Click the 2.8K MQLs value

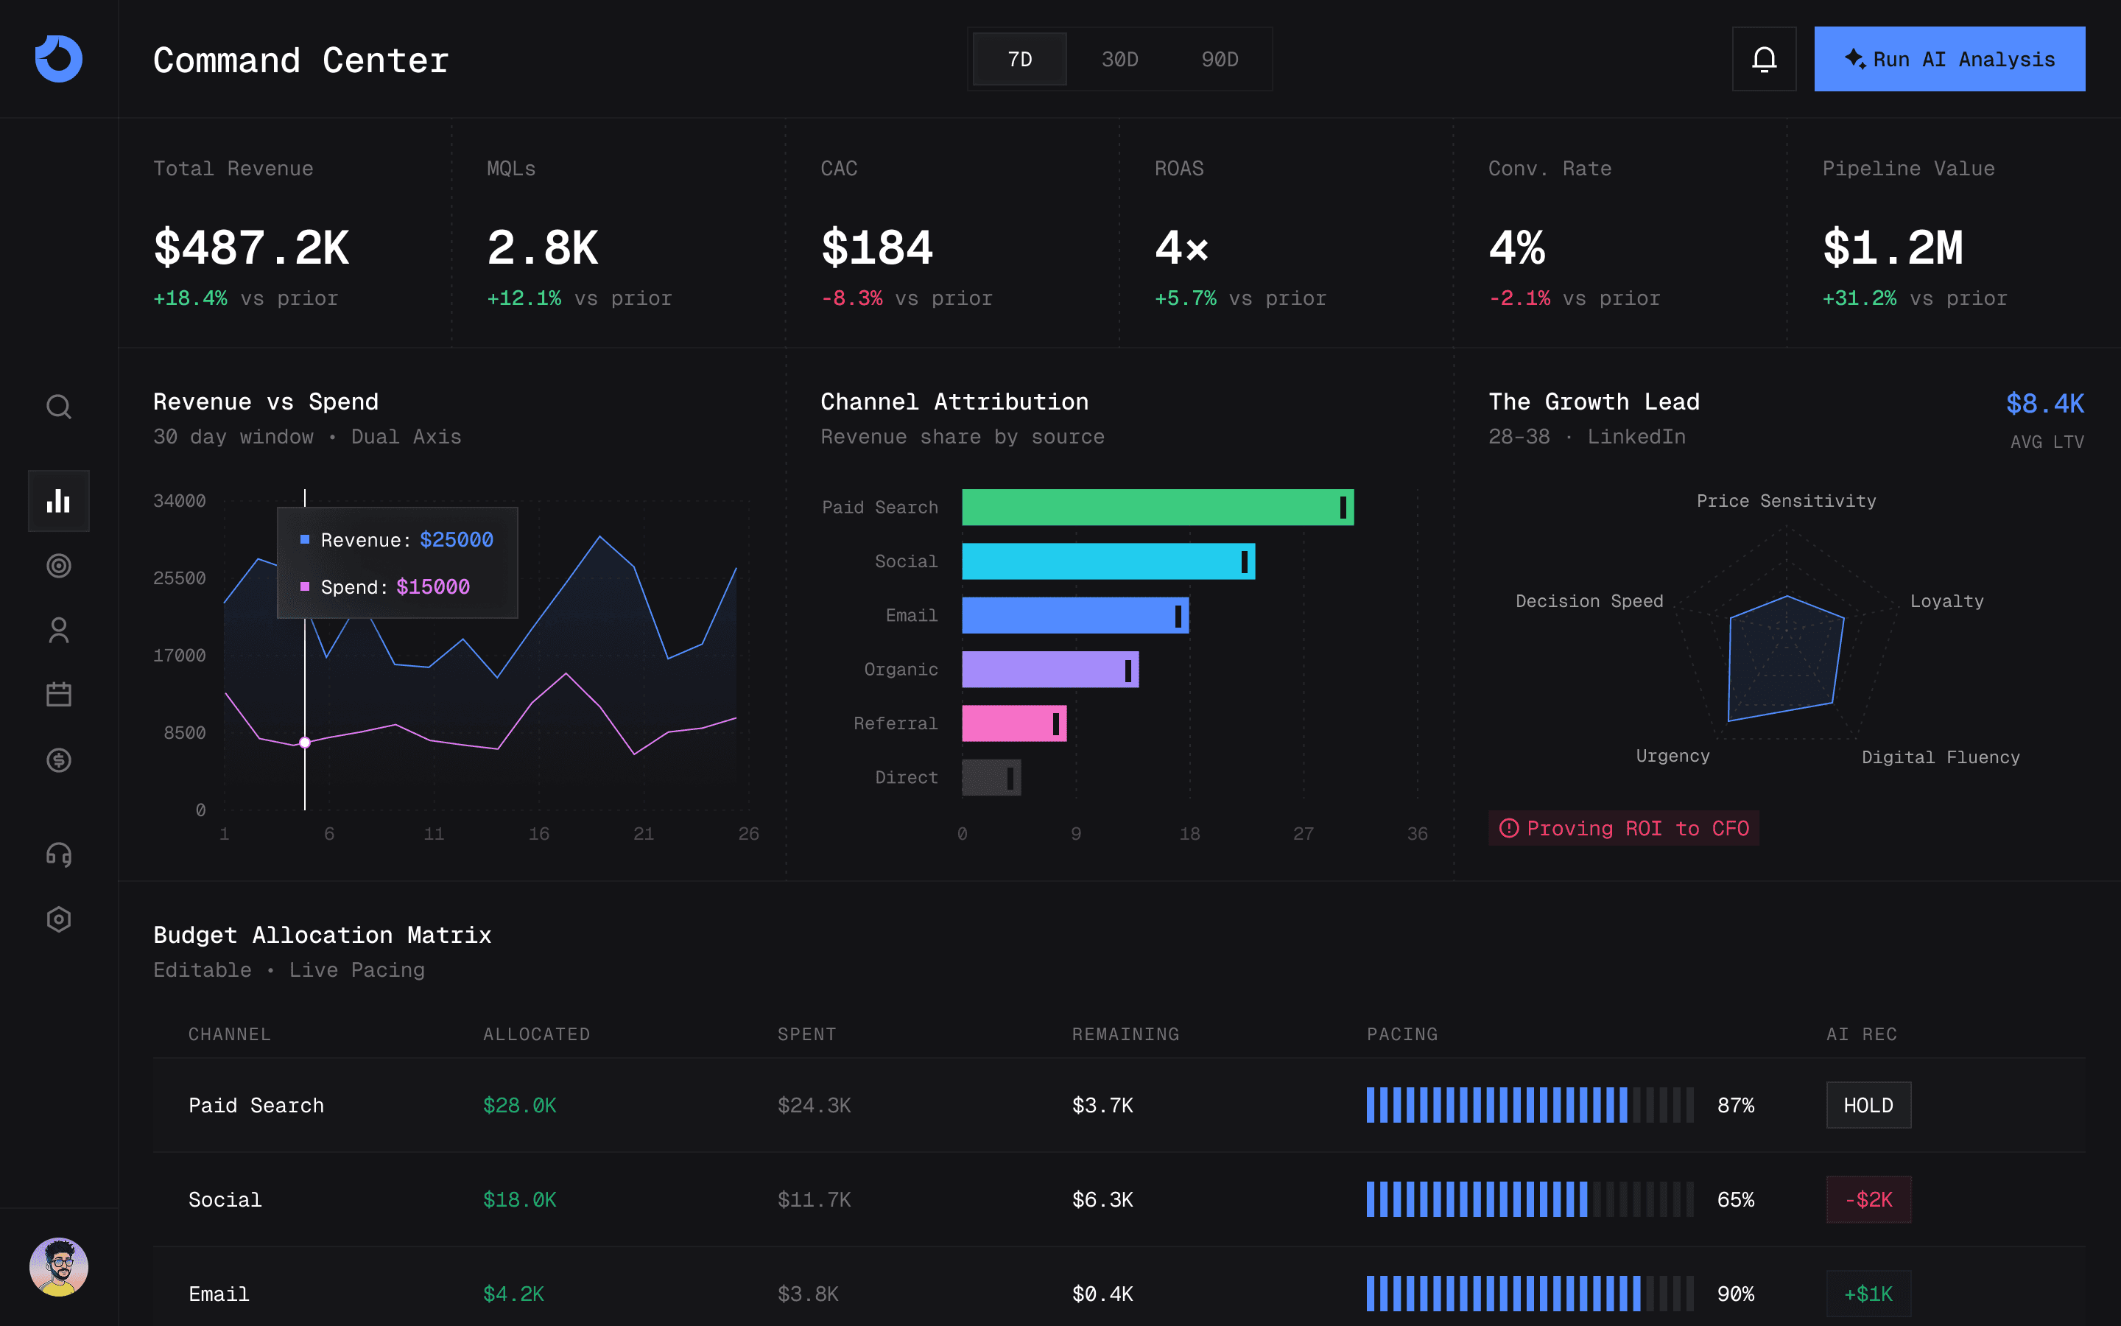(x=543, y=248)
